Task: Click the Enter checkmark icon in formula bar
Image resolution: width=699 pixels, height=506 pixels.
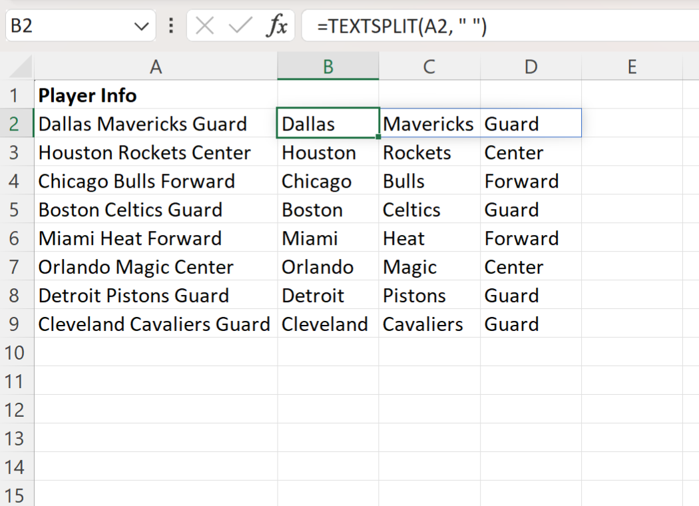Action: click(239, 27)
